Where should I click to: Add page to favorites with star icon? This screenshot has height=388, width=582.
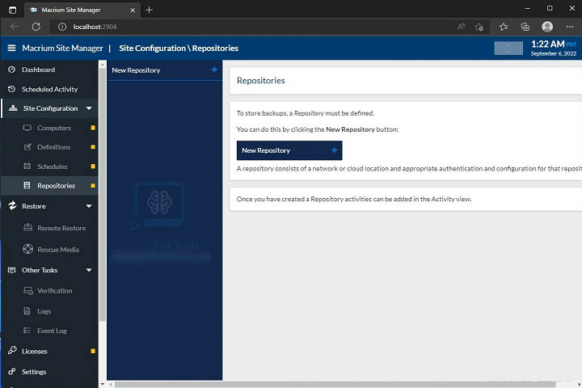point(479,27)
